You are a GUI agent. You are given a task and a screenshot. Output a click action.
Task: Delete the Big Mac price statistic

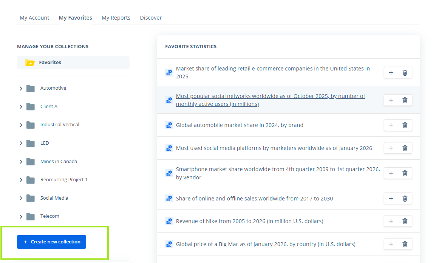(405, 244)
